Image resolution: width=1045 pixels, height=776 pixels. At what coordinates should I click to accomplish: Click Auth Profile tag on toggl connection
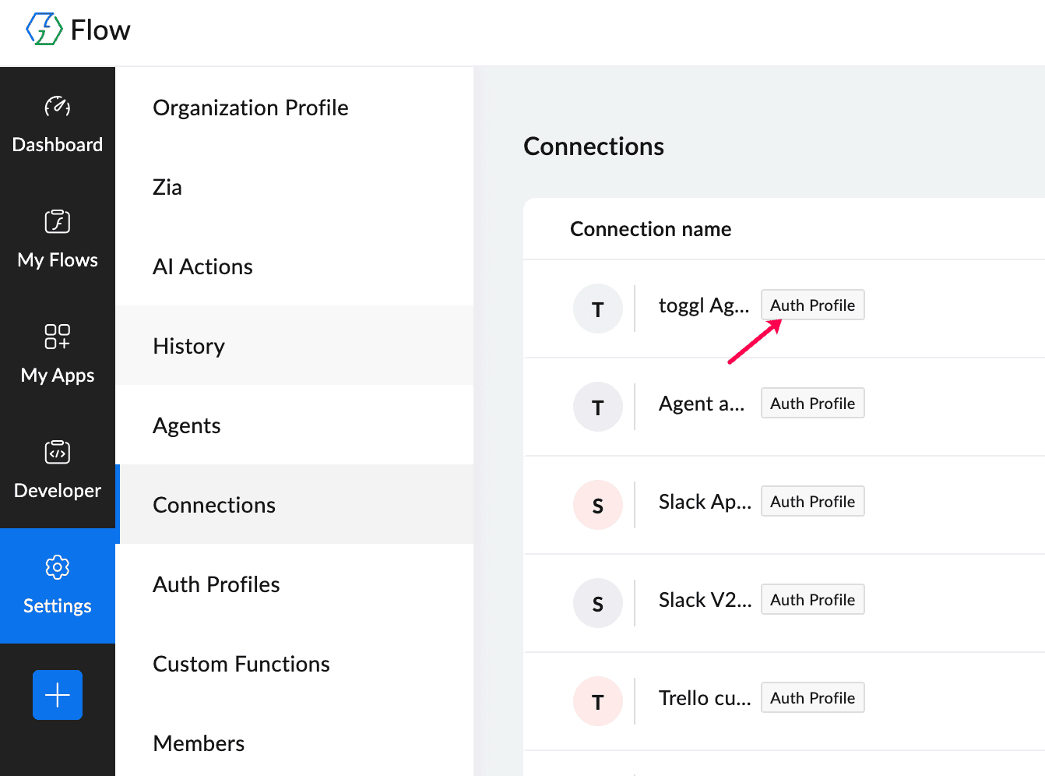click(x=812, y=305)
